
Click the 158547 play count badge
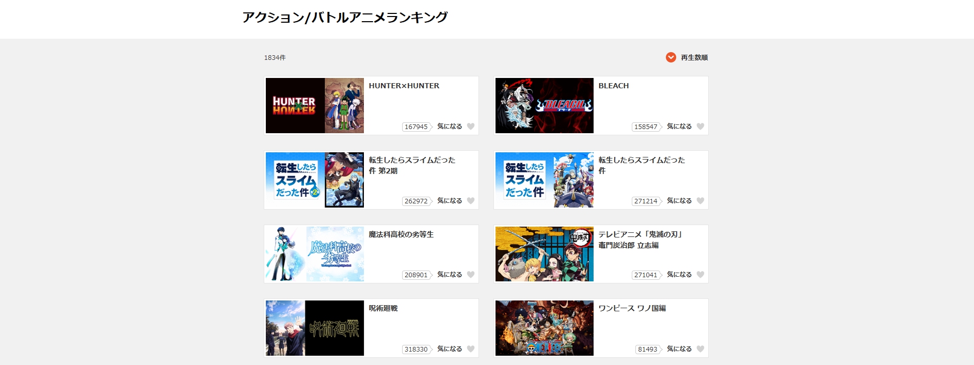[647, 127]
